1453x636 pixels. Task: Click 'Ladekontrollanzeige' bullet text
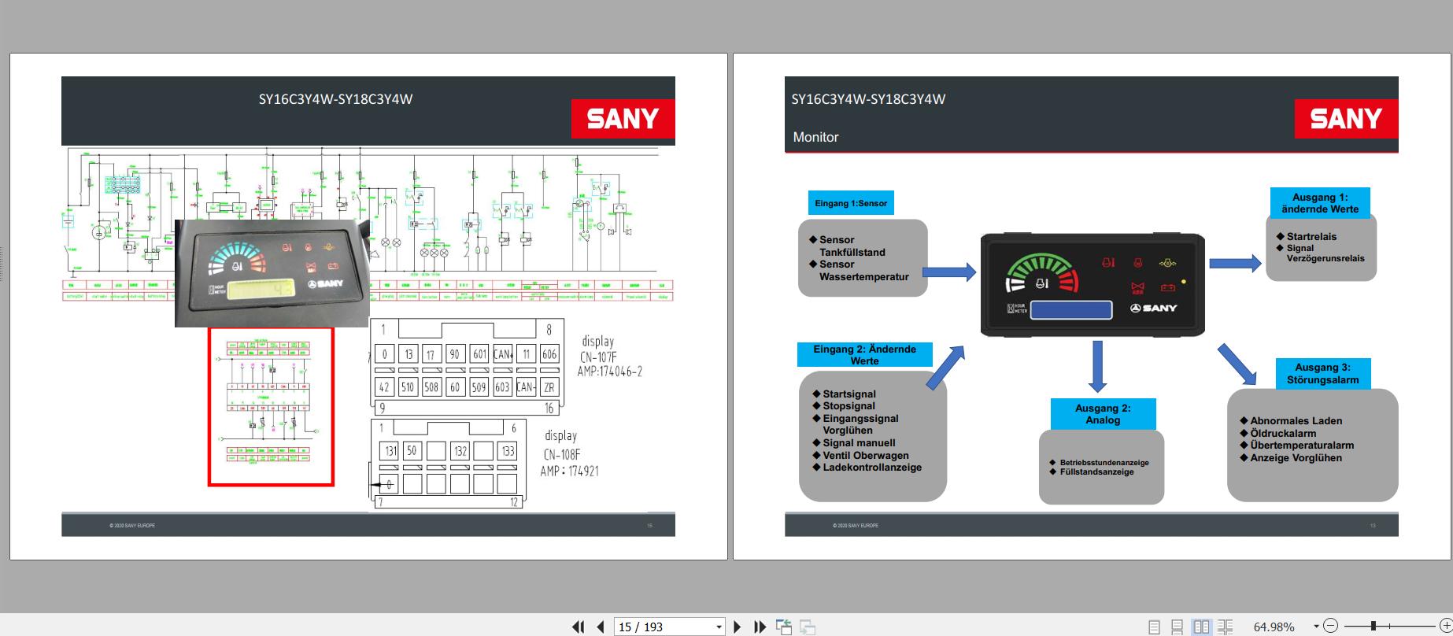tap(872, 468)
